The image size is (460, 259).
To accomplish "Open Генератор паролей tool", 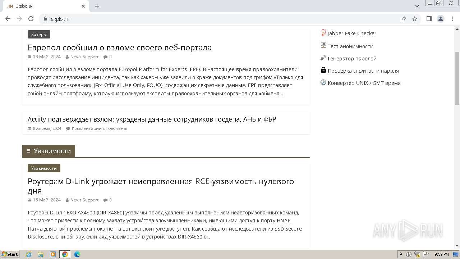I will point(352,59).
